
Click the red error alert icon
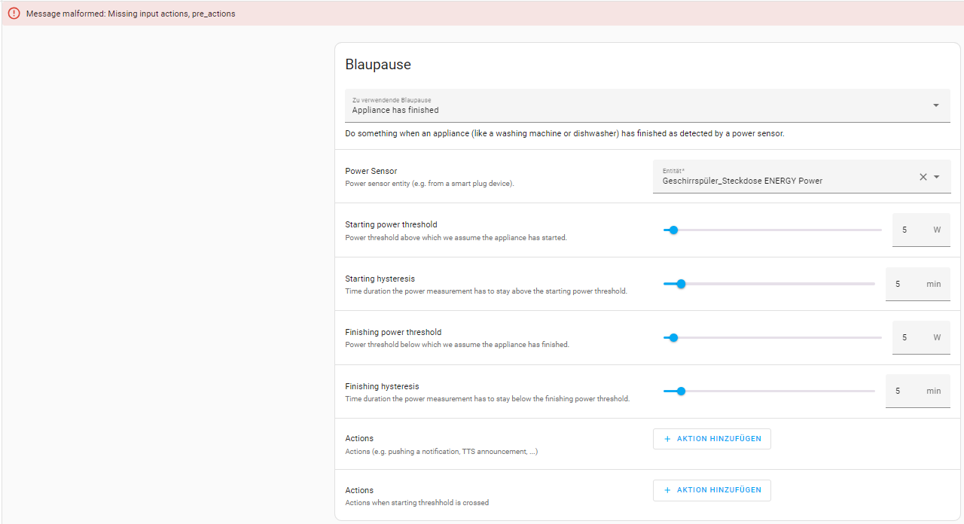(x=14, y=14)
